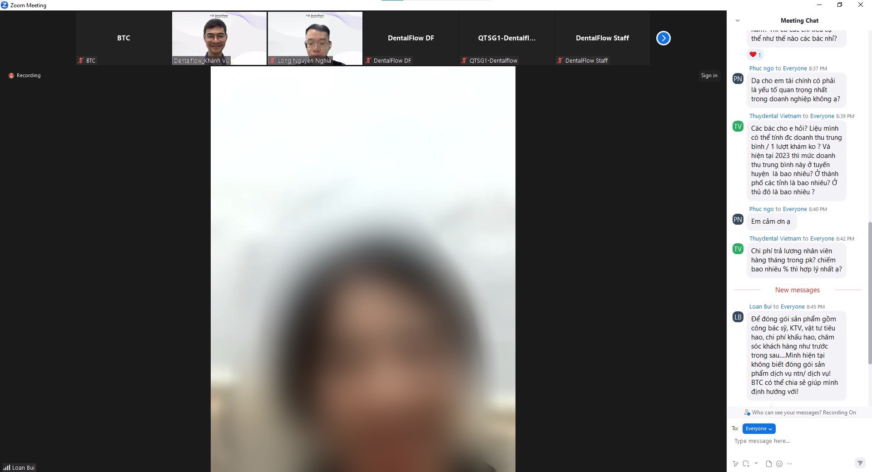Select the BTC participant tile

pos(124,38)
